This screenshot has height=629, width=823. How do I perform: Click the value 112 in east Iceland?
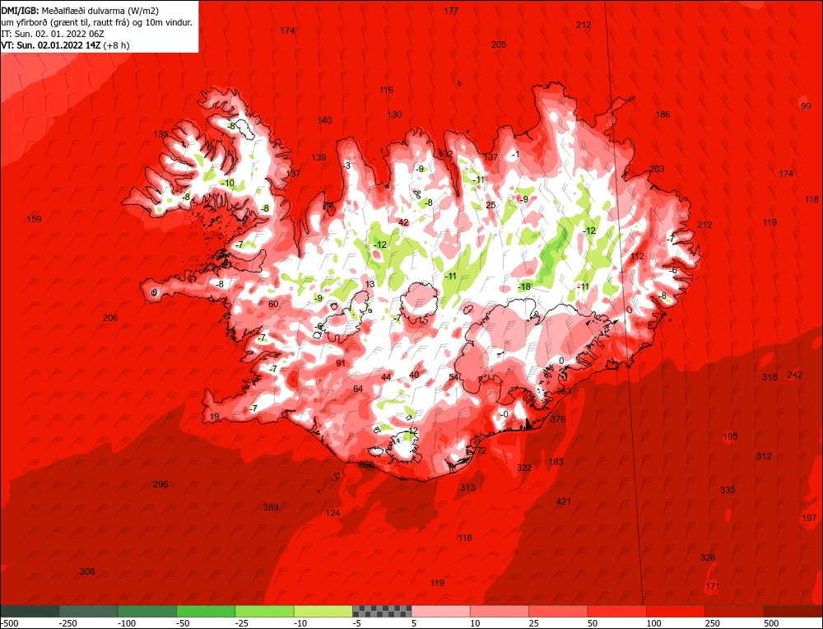point(637,256)
